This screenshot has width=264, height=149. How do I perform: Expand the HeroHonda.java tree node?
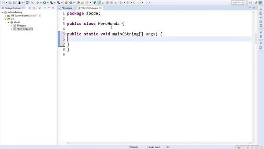(12, 29)
